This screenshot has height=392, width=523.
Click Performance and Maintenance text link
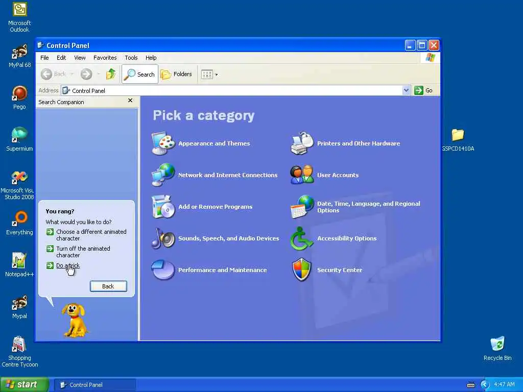pyautogui.click(x=223, y=270)
